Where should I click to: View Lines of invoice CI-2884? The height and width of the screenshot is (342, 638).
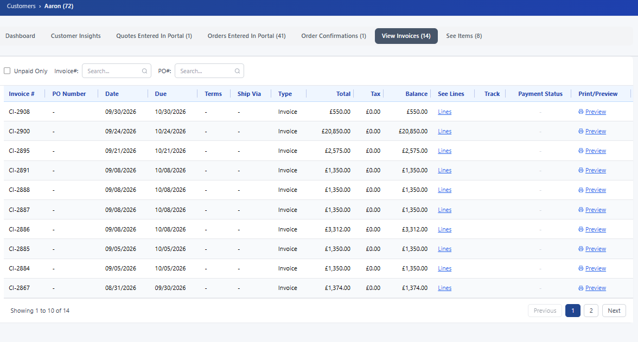click(445, 268)
